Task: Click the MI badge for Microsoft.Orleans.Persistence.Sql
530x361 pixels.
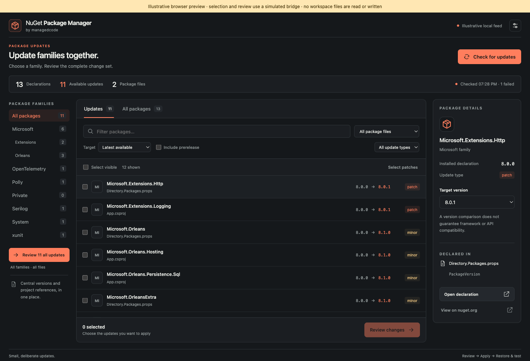Action: pyautogui.click(x=97, y=278)
